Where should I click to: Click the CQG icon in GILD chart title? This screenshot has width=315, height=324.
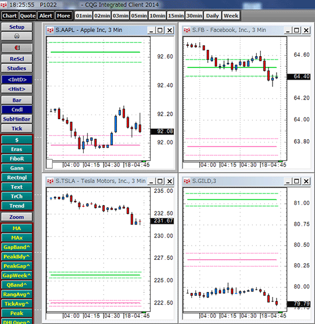(x=187, y=181)
